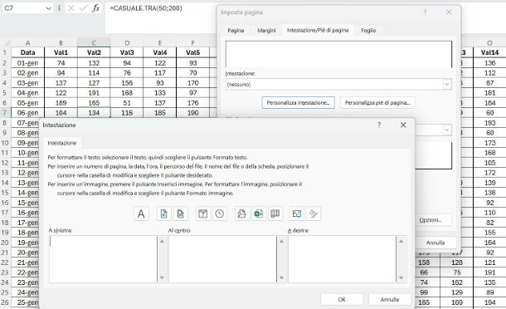Insert picture icon in header toolbar

pos(297,213)
